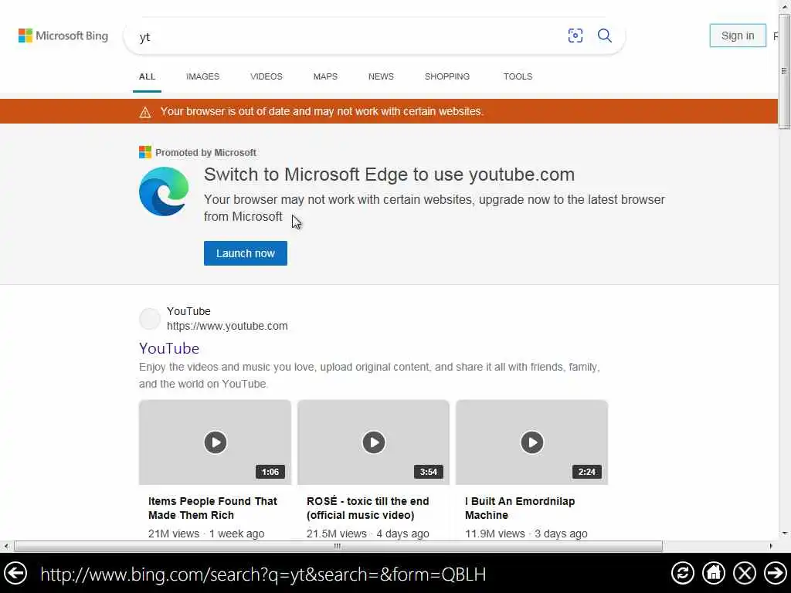Open visual search camera icon
Image resolution: width=791 pixels, height=593 pixels.
point(575,36)
